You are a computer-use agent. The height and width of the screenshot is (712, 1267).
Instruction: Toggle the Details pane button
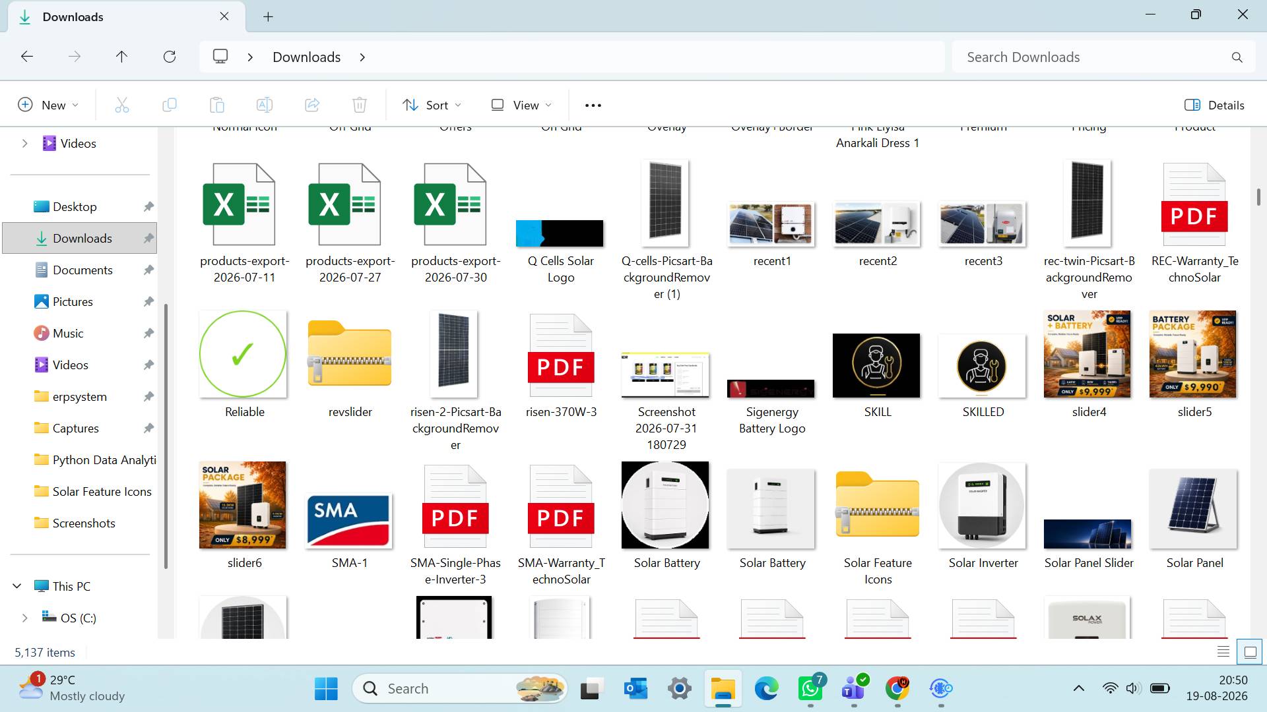click(1214, 105)
